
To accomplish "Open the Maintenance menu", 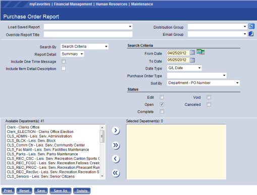I will pyautogui.click(x=142, y=4).
